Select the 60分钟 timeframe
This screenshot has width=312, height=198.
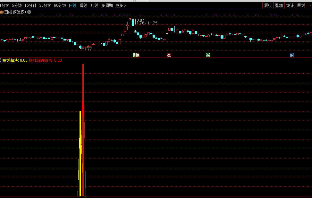pos(60,5)
